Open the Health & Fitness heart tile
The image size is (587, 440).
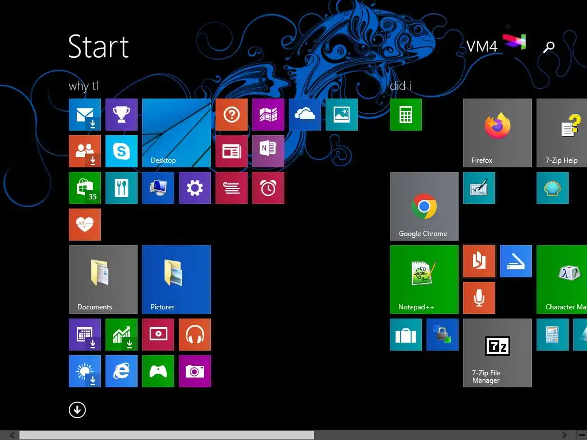pos(85,225)
